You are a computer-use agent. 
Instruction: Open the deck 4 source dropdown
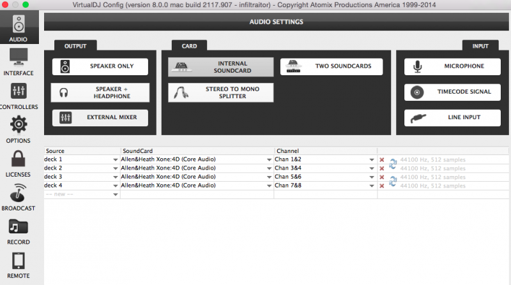tap(115, 186)
